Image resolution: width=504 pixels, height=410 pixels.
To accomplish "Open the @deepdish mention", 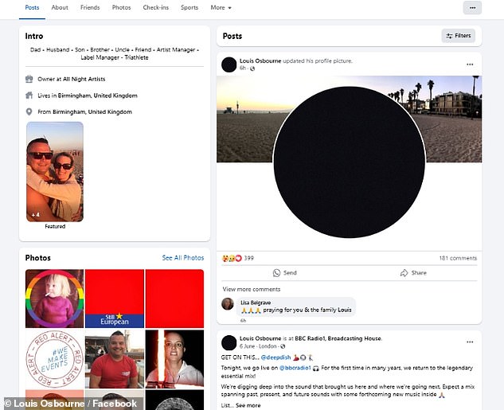I will point(275,357).
